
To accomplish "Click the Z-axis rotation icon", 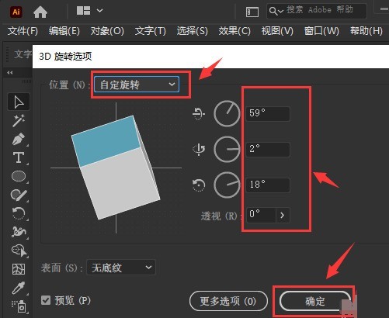I will 199,185.
